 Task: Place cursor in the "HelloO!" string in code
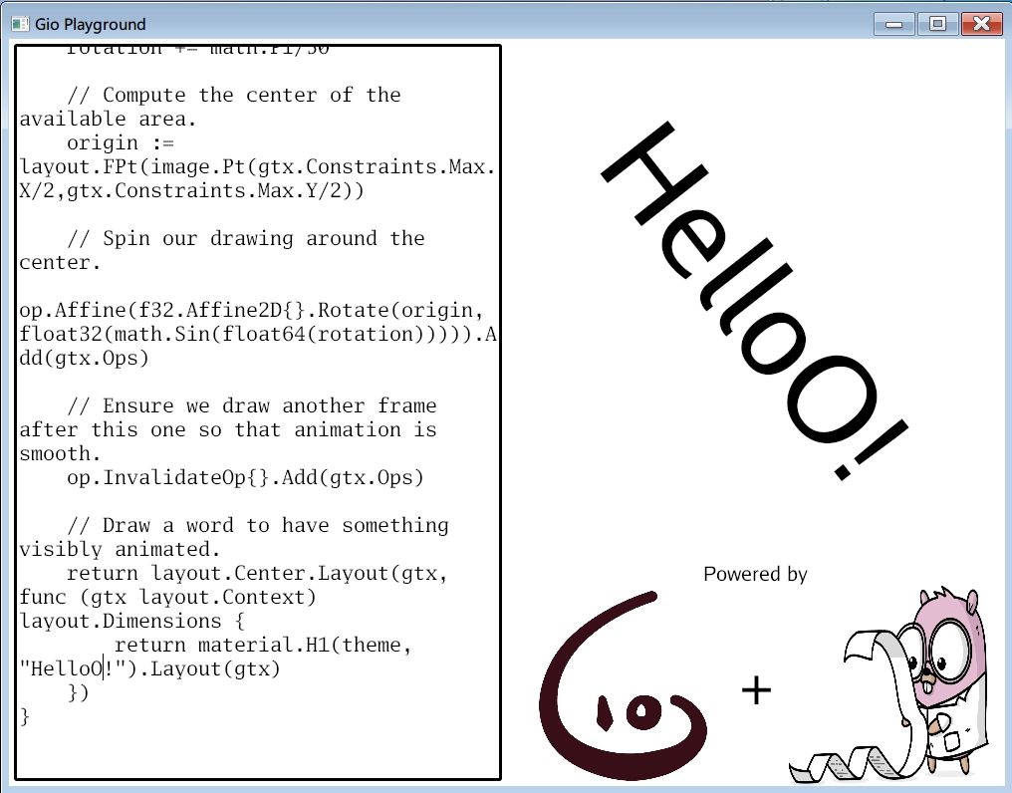(x=68, y=669)
